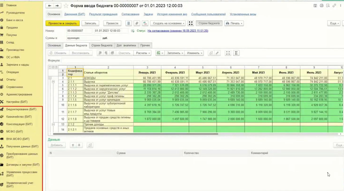Click the attached files paperclip icon

(137, 23)
